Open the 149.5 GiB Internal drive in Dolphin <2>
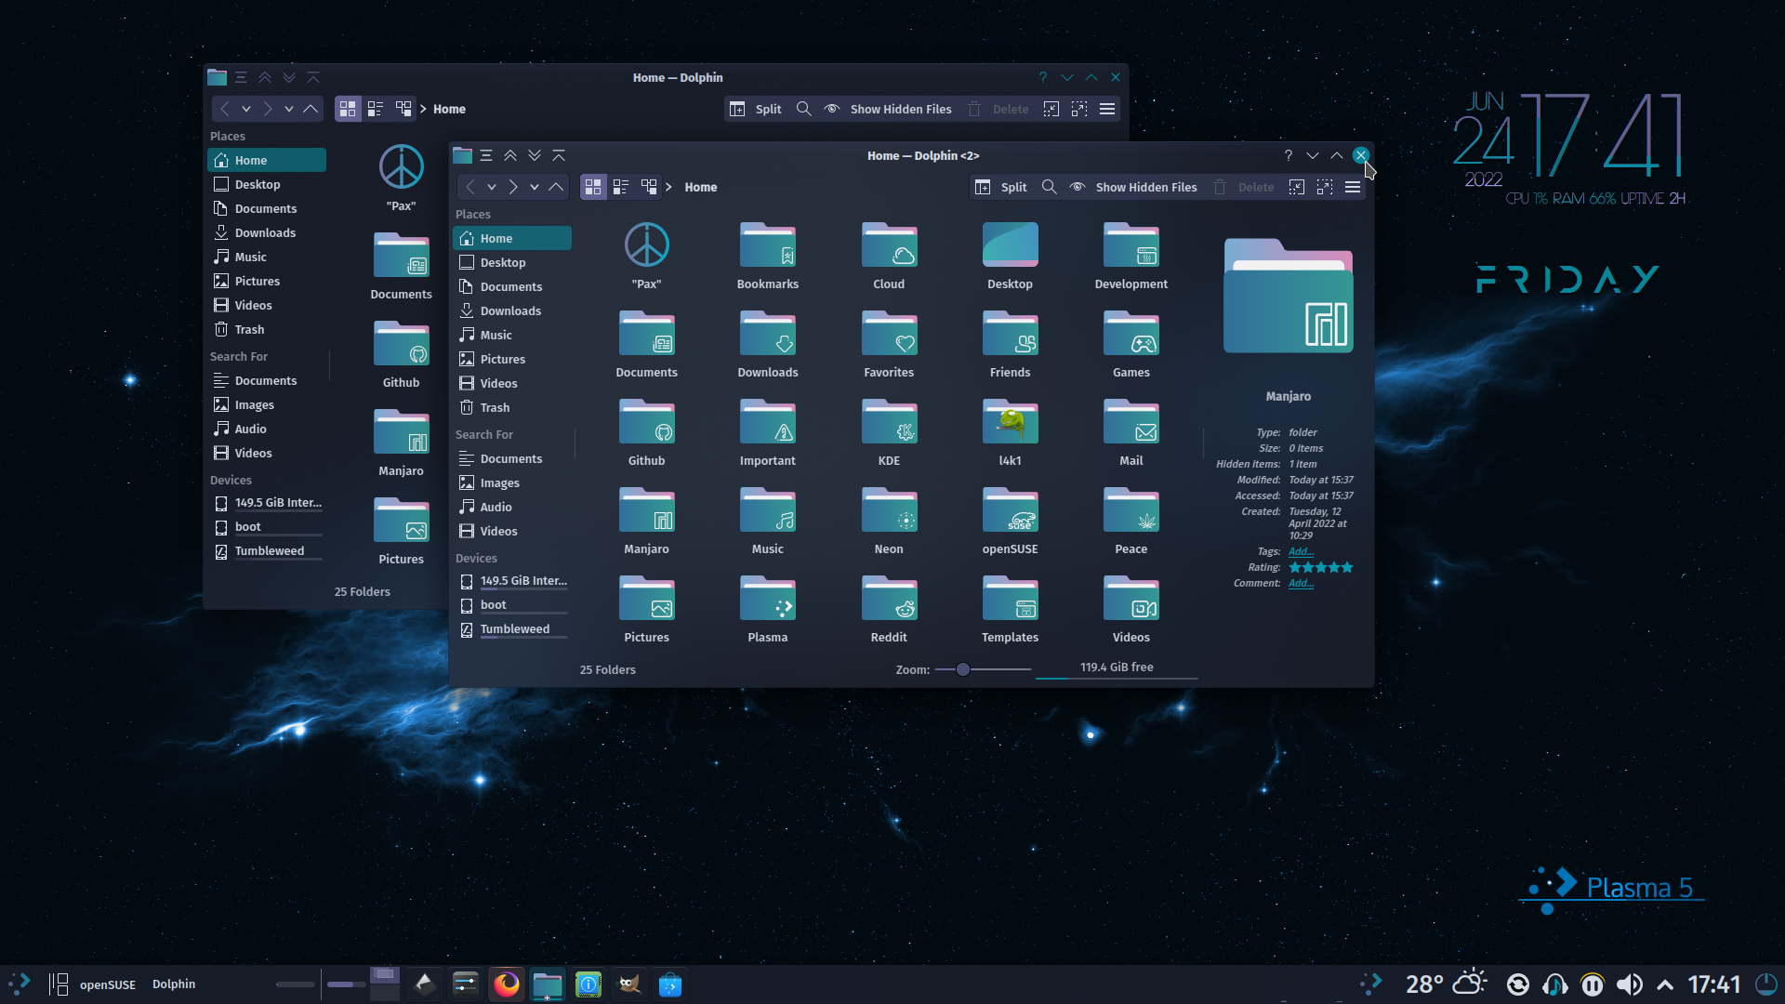Viewport: 1785px width, 1004px height. (512, 581)
